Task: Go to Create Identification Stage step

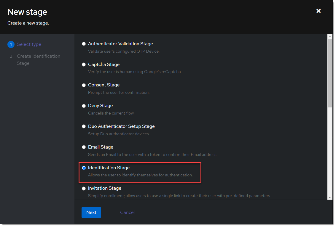Action: tap(38, 59)
